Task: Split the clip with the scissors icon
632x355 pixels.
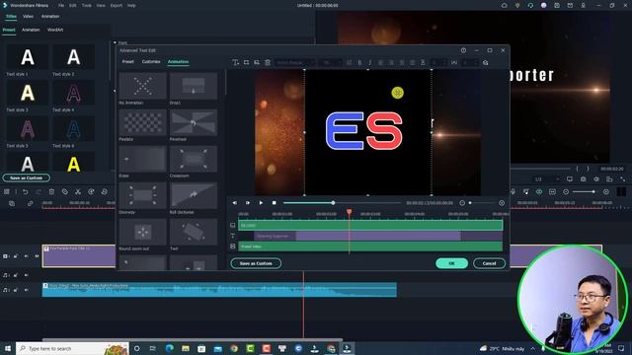Action: (x=78, y=192)
